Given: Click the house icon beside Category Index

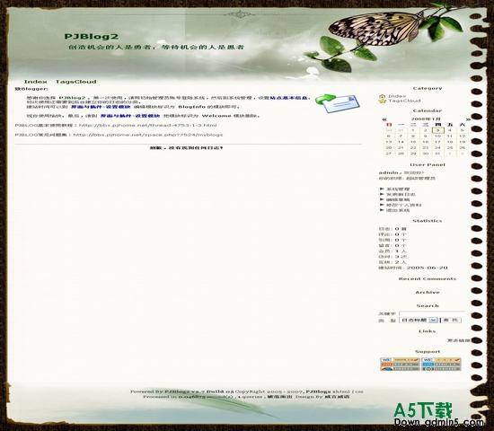Looking at the screenshot, I should [383, 96].
